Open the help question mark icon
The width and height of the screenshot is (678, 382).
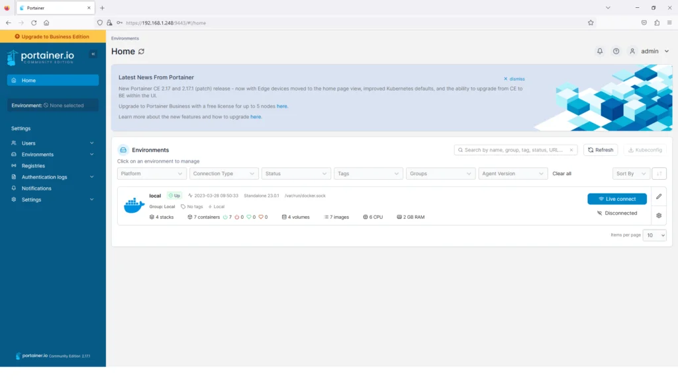(x=616, y=51)
